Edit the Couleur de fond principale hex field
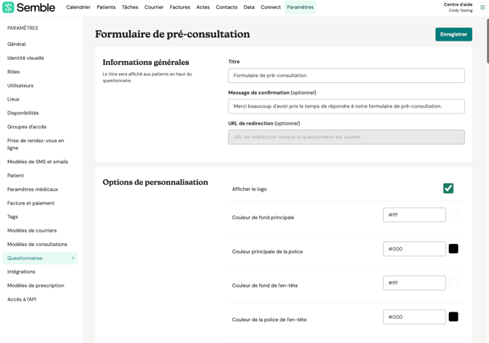The height and width of the screenshot is (343, 489). pos(414,215)
